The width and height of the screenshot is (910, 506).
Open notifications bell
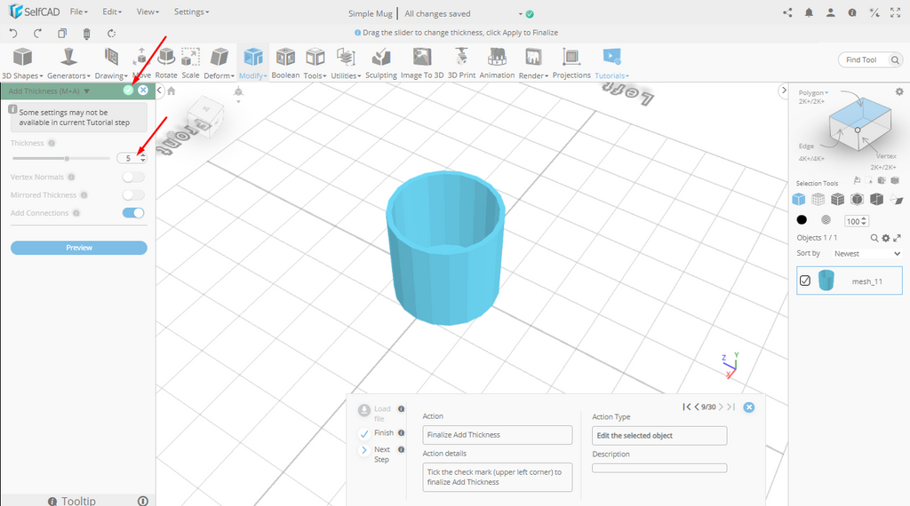(x=809, y=12)
